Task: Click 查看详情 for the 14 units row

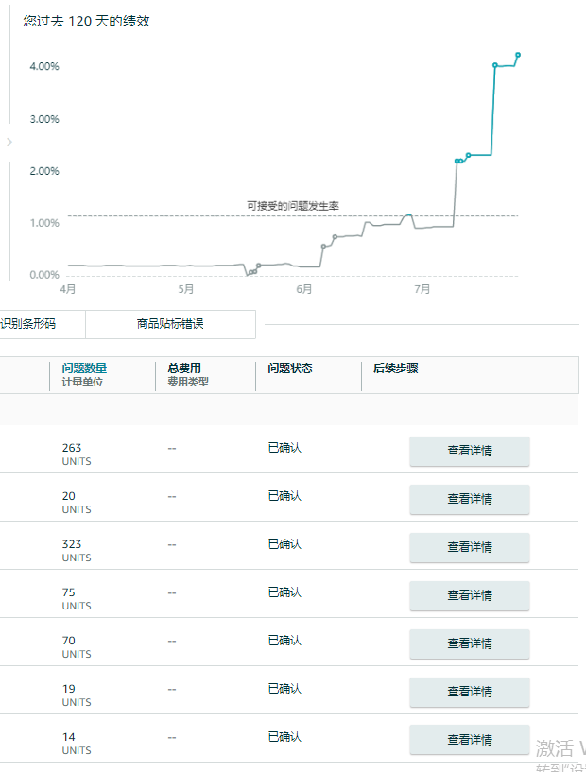Action: 470,740
